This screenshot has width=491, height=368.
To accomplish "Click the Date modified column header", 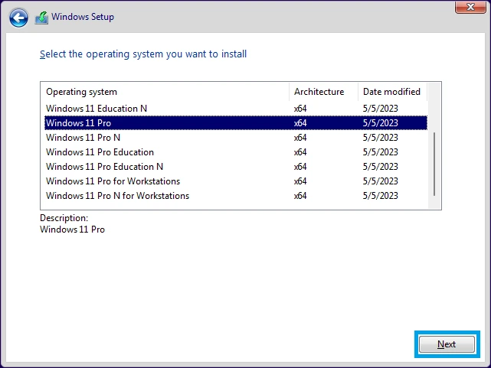I will [x=391, y=92].
